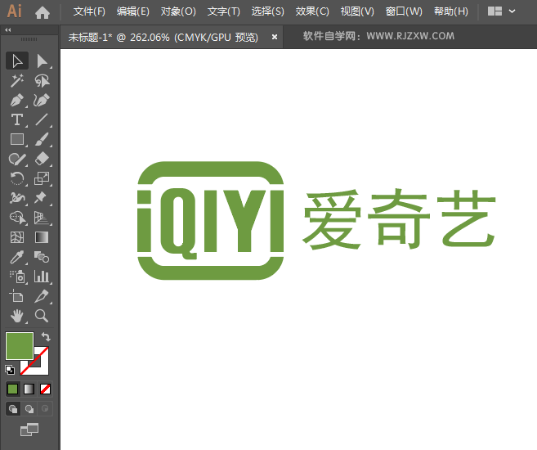Select the Width/Warp tool
This screenshot has height=450, width=537.
point(17,198)
